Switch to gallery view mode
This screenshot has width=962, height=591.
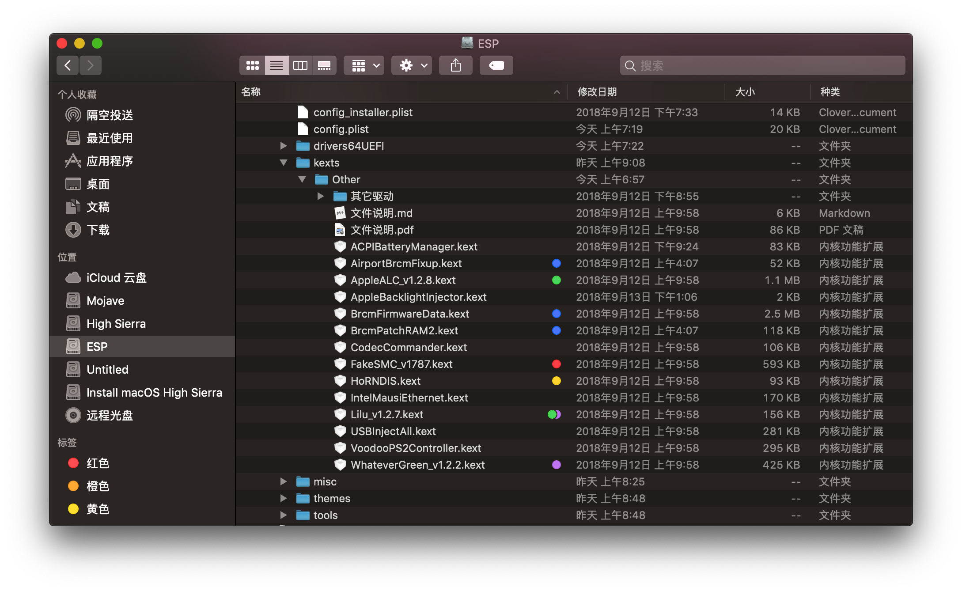click(324, 65)
